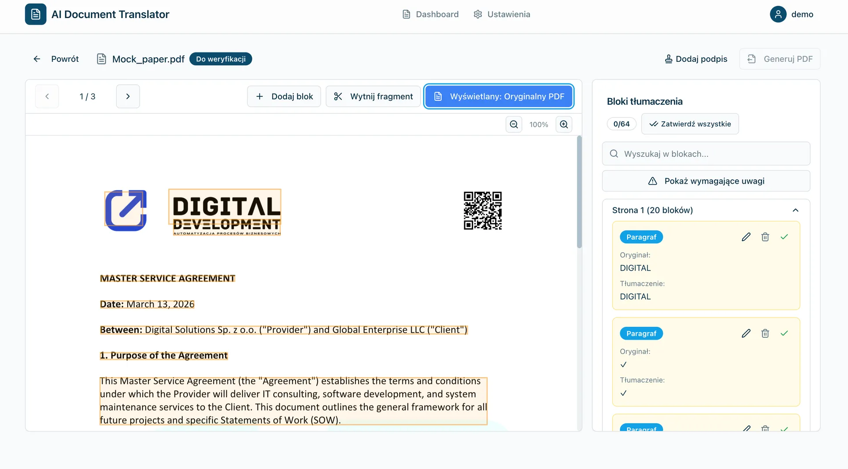
Task: Go to previous page with left chevron
Action: (47, 96)
